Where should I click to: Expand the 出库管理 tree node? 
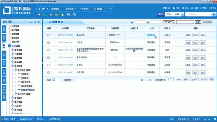pos(13,58)
